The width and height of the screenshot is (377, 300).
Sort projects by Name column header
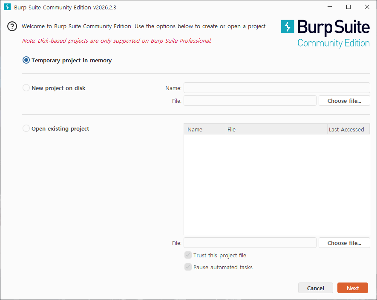coord(204,129)
